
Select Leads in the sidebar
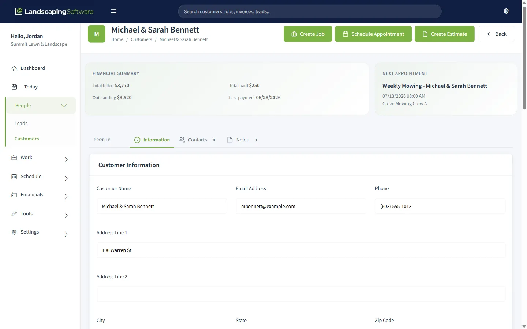21,124
